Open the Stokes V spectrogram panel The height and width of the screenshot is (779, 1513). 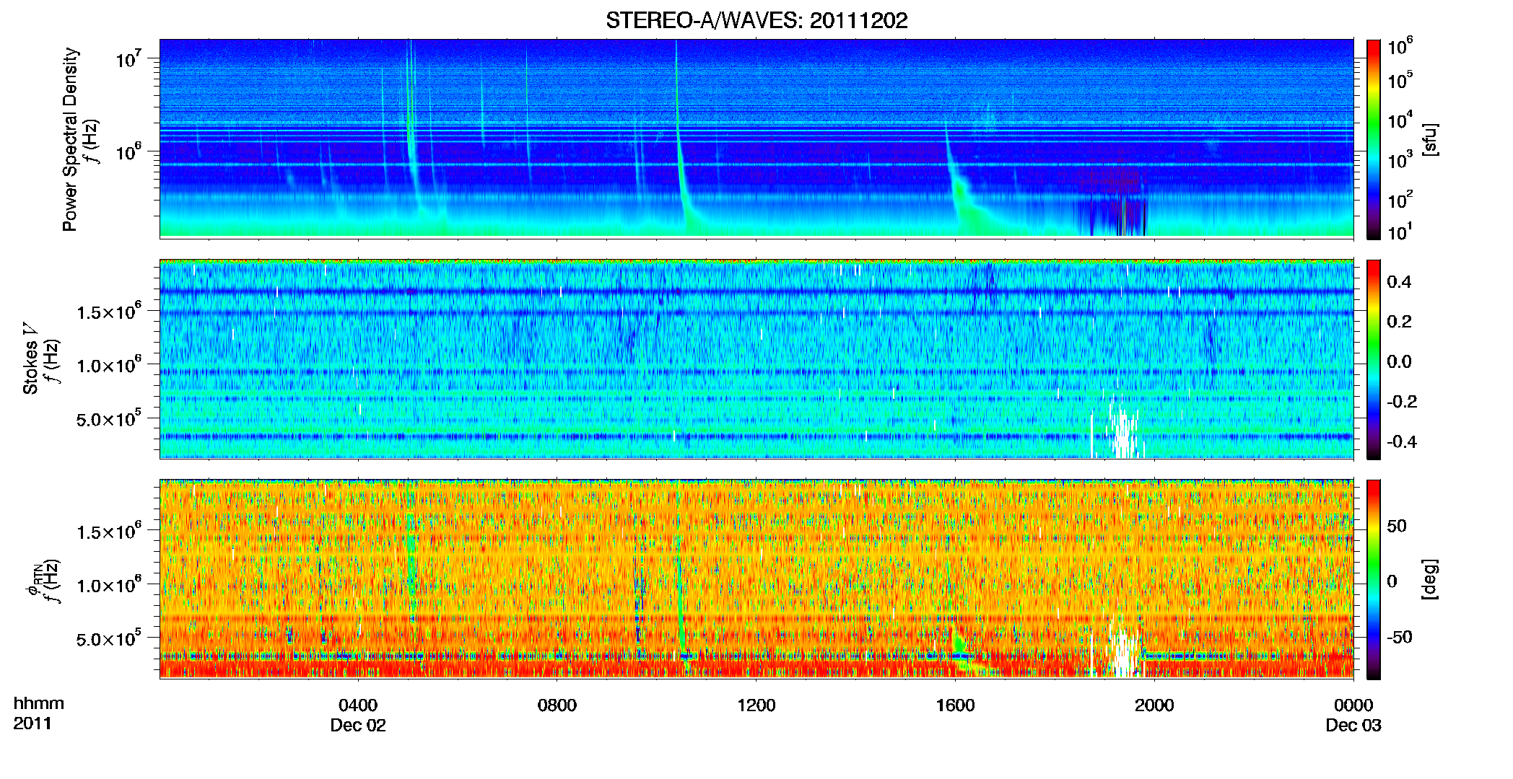(x=756, y=359)
